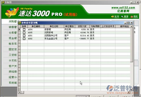Click the 发布 speaker icon in banner
141x97 pixels.
click(x=112, y=17)
